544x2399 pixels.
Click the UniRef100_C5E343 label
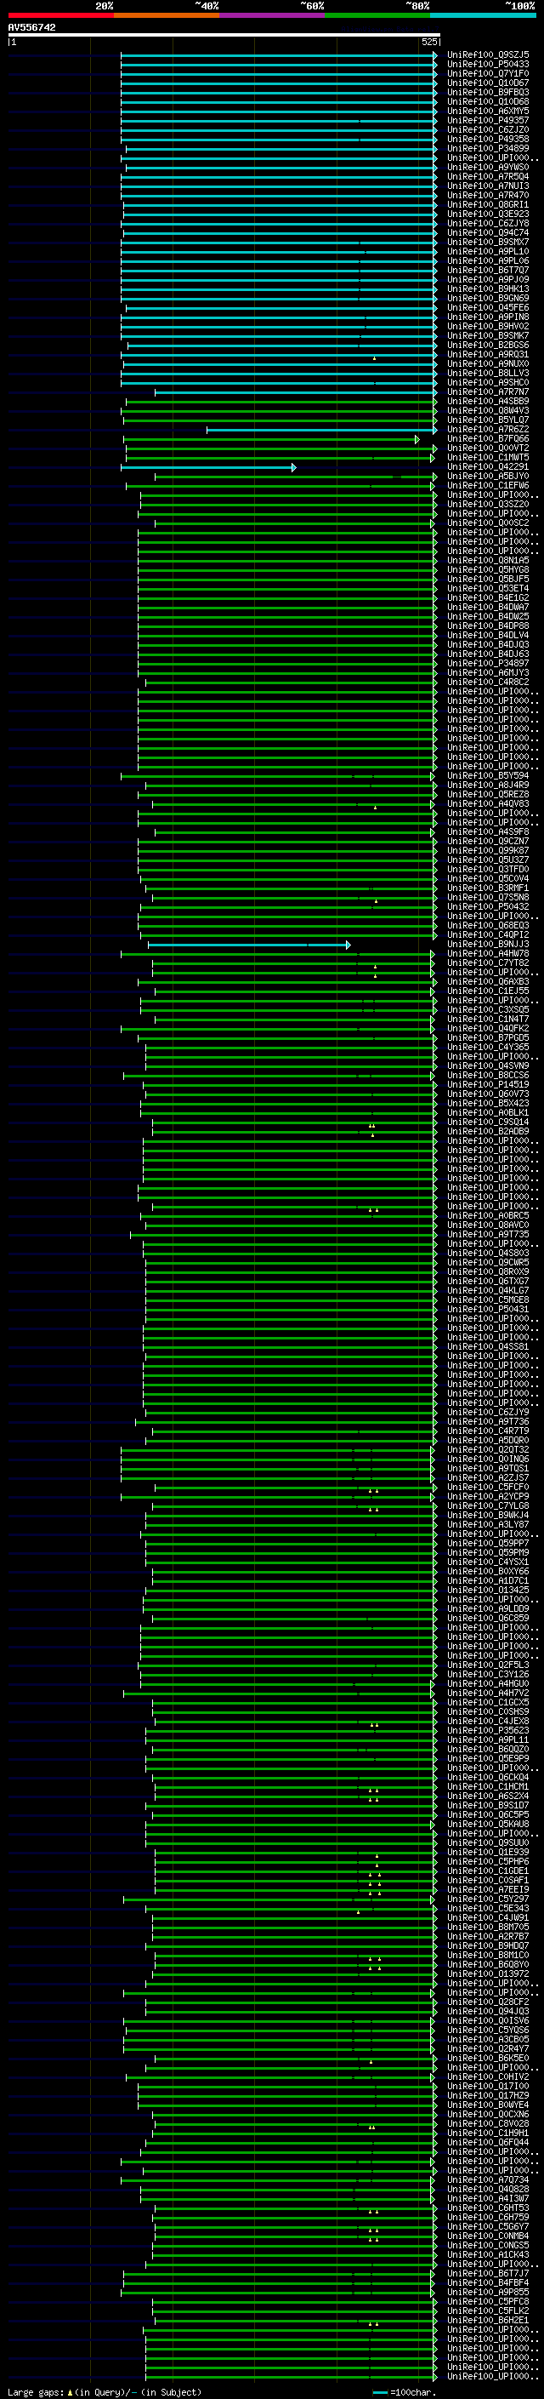[x=488, y=1909]
